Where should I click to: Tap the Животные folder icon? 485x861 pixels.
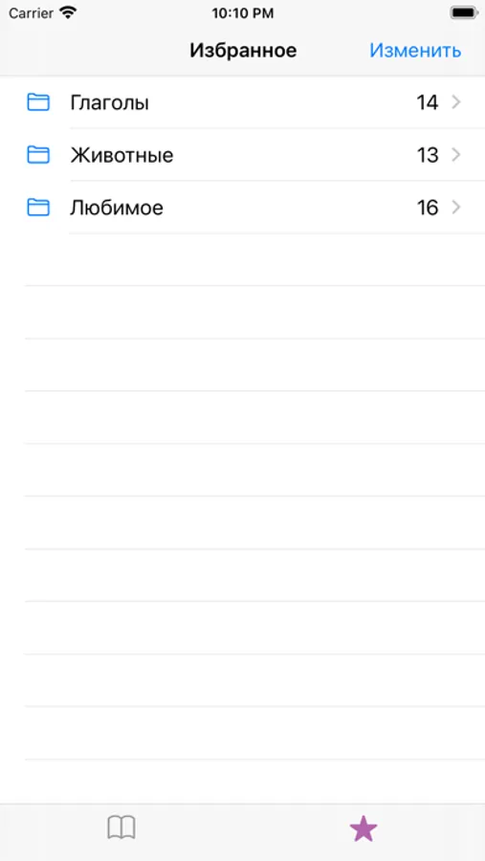tap(38, 155)
